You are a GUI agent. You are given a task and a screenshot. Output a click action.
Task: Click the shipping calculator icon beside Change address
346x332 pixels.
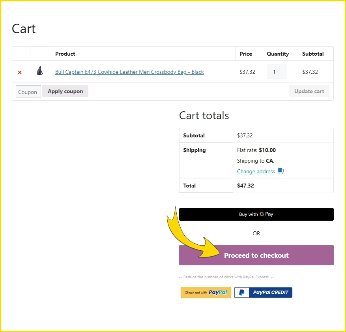coord(281,171)
